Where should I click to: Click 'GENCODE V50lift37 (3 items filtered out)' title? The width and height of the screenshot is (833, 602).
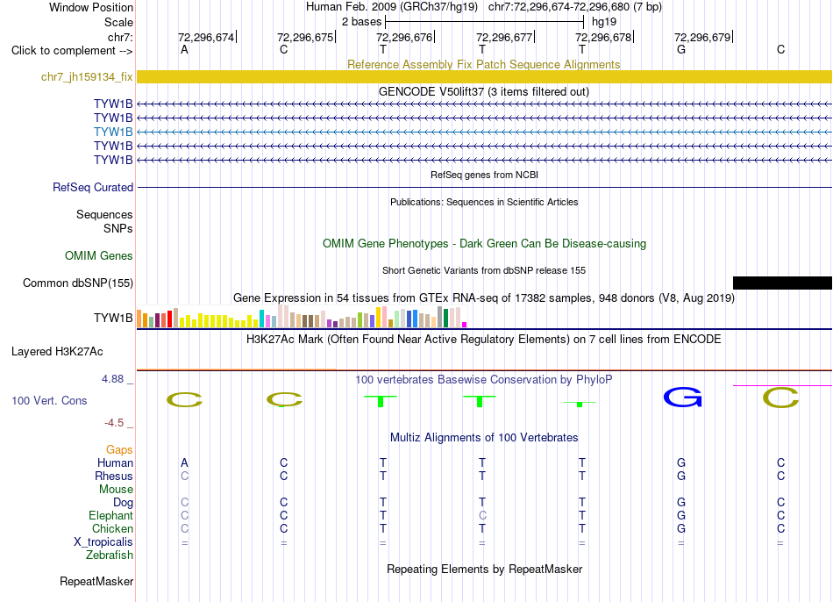[x=483, y=91]
